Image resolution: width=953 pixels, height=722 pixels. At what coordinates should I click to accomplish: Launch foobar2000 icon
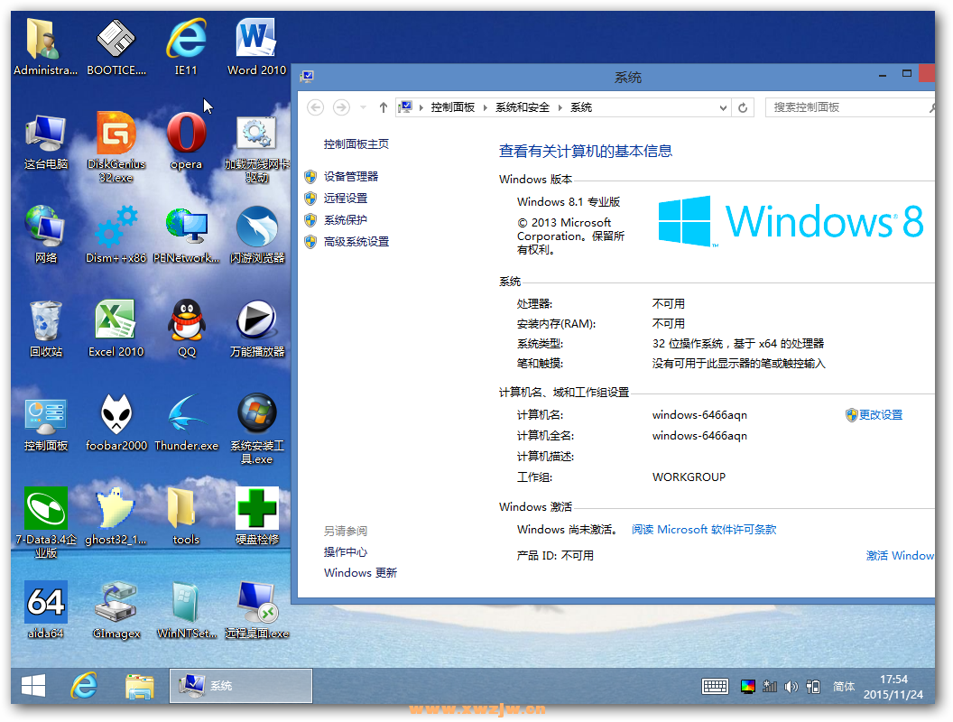point(116,422)
